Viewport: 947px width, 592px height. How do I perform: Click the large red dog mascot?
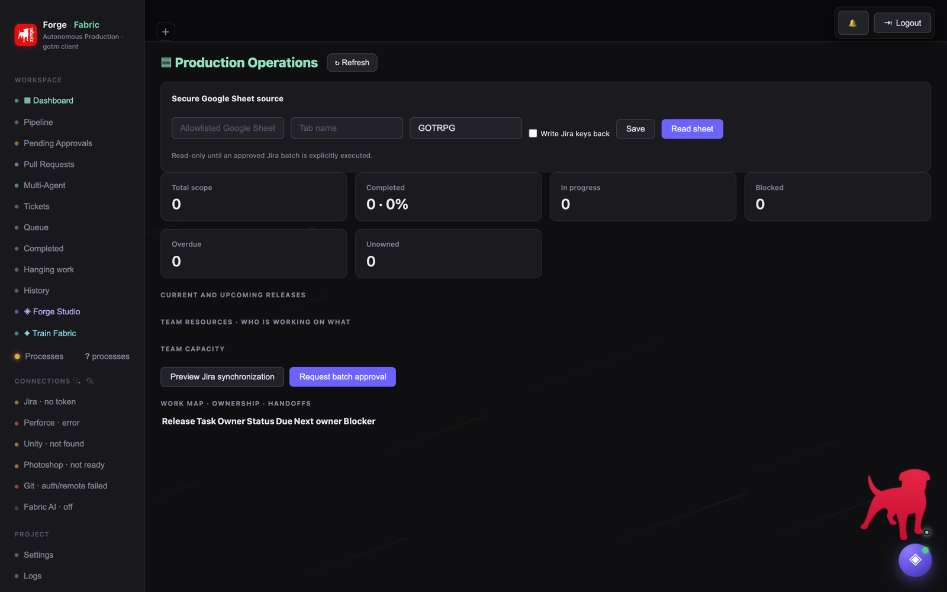coord(896,504)
